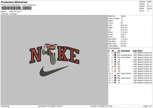Screen dimensions: 153x108
Task: Click the red swatch in stop row 1
Action: click(x=115, y=53)
